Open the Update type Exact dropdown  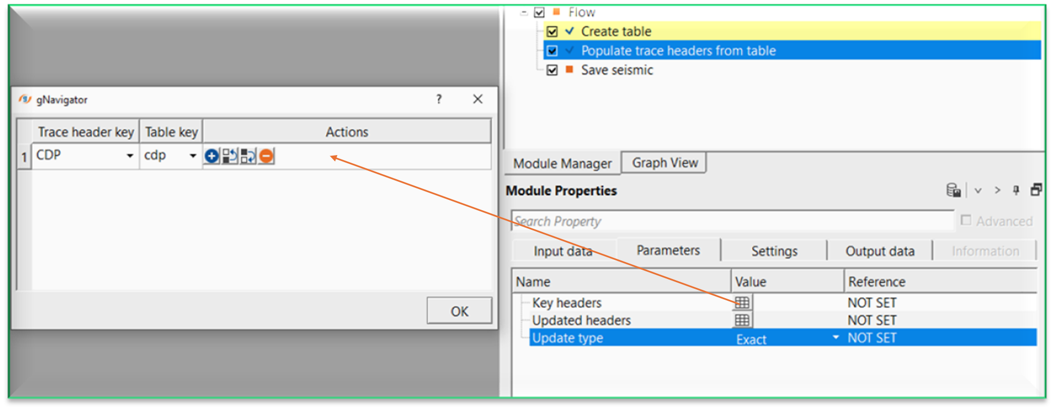835,337
